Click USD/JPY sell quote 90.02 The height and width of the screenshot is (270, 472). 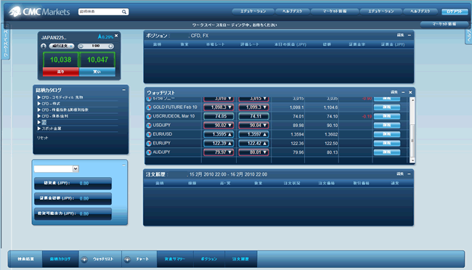219,126
